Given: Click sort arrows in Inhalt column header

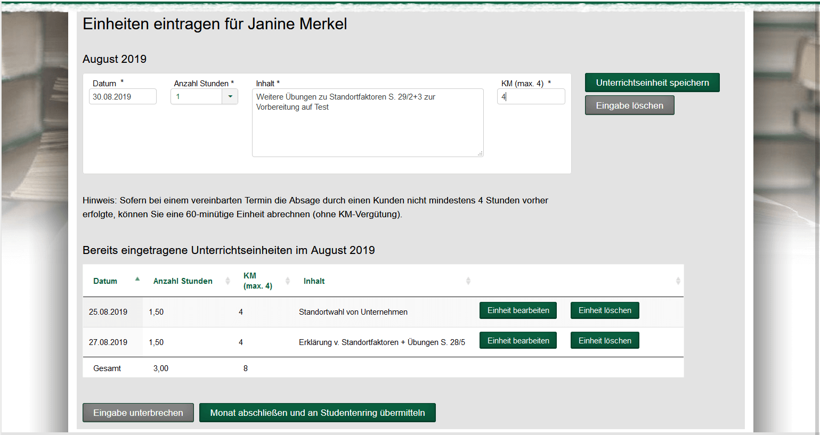Looking at the screenshot, I should pos(468,281).
